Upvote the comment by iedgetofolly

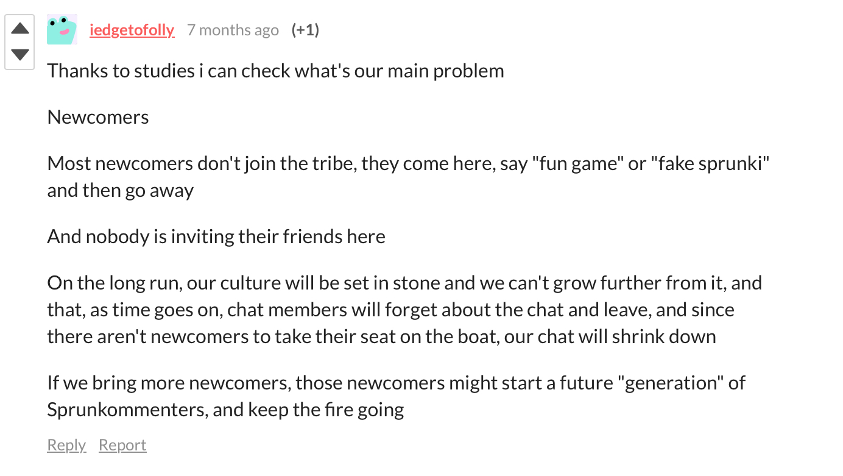19,28
